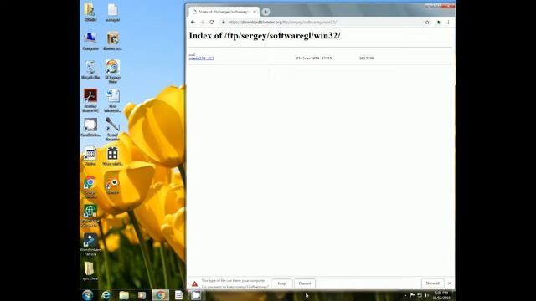Image resolution: width=536 pixels, height=301 pixels.
Task: Launch the Sound Recorder microphone shortcut
Action: 112,129
